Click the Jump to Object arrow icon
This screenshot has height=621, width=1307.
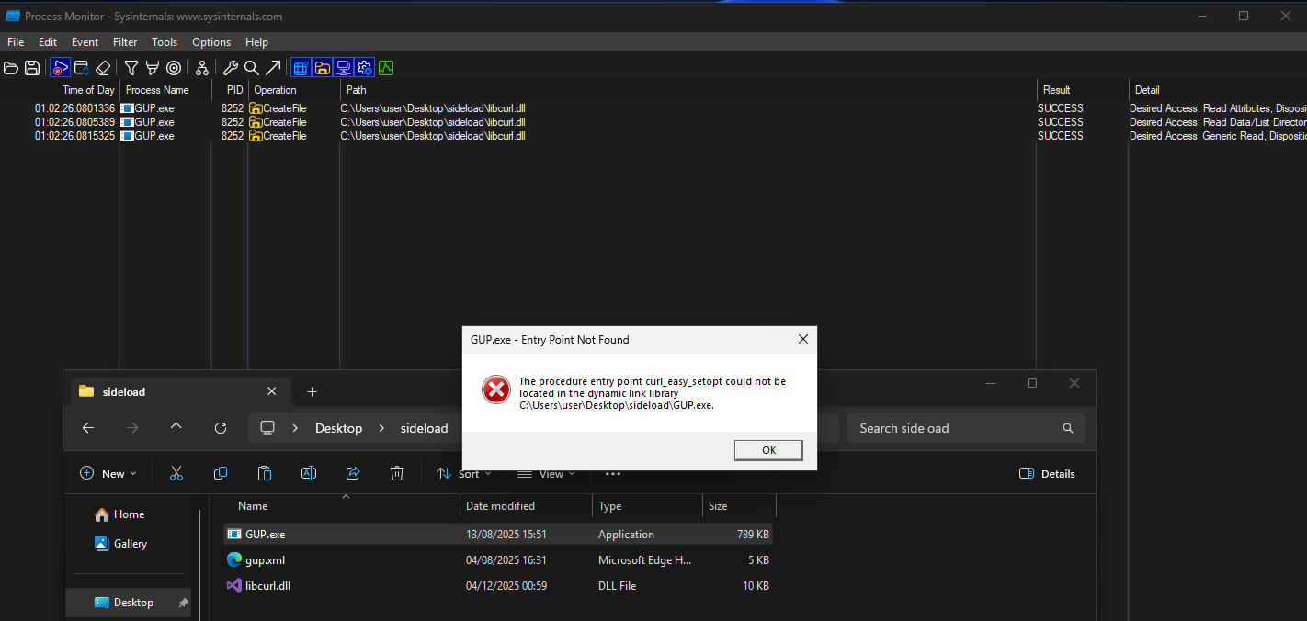pyautogui.click(x=273, y=68)
